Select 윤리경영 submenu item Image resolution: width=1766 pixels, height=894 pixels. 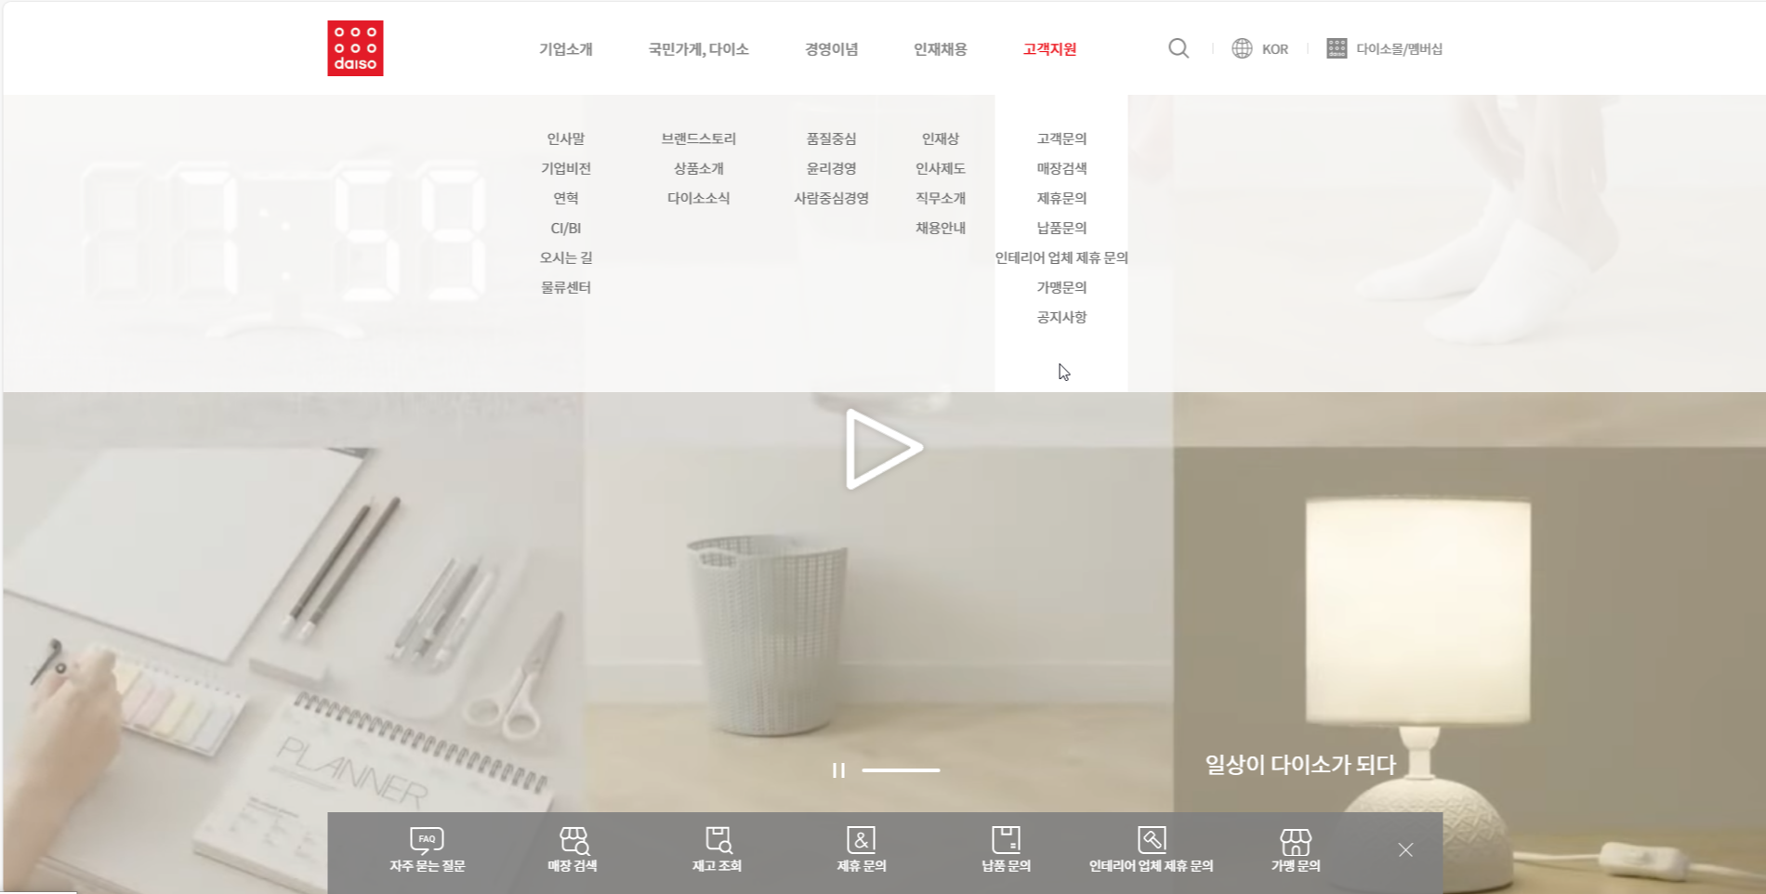tap(832, 168)
